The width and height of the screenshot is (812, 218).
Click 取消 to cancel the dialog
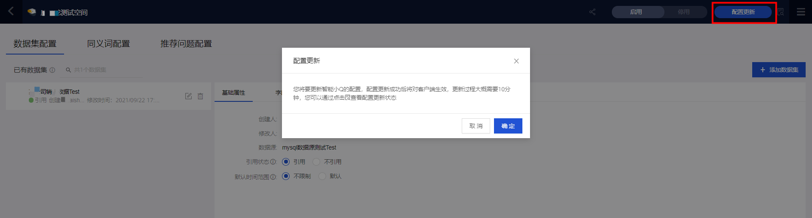[476, 126]
